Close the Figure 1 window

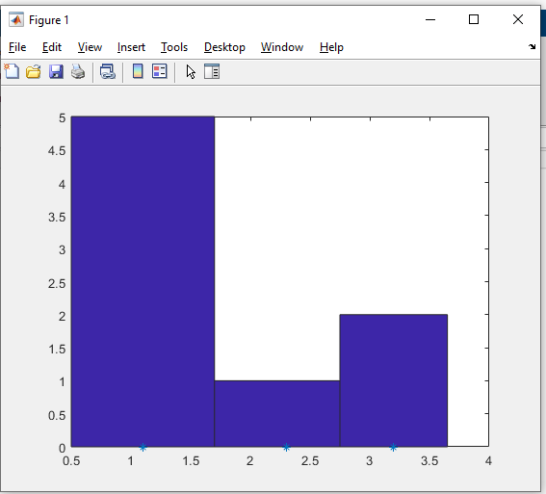(518, 19)
